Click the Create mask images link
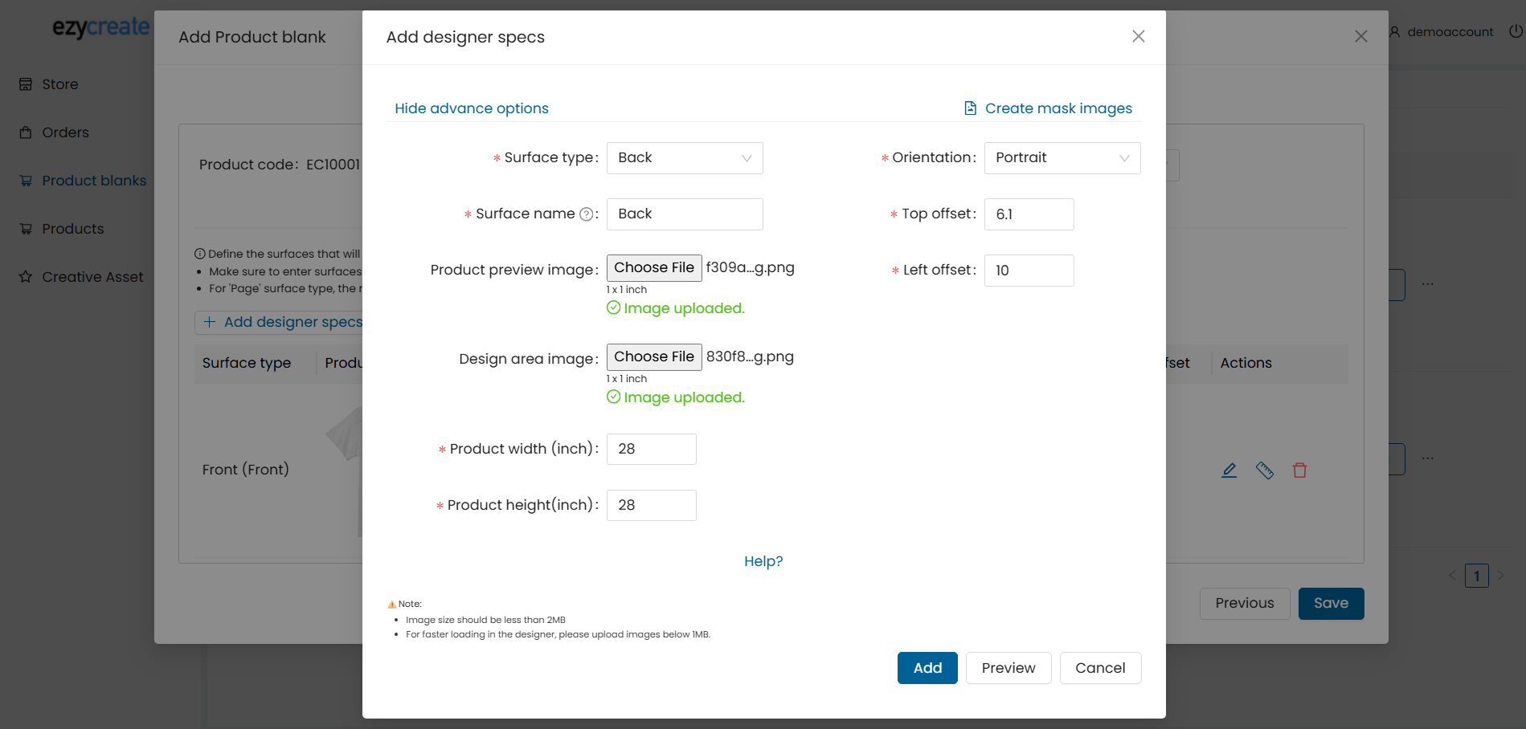This screenshot has width=1526, height=729. (1058, 108)
